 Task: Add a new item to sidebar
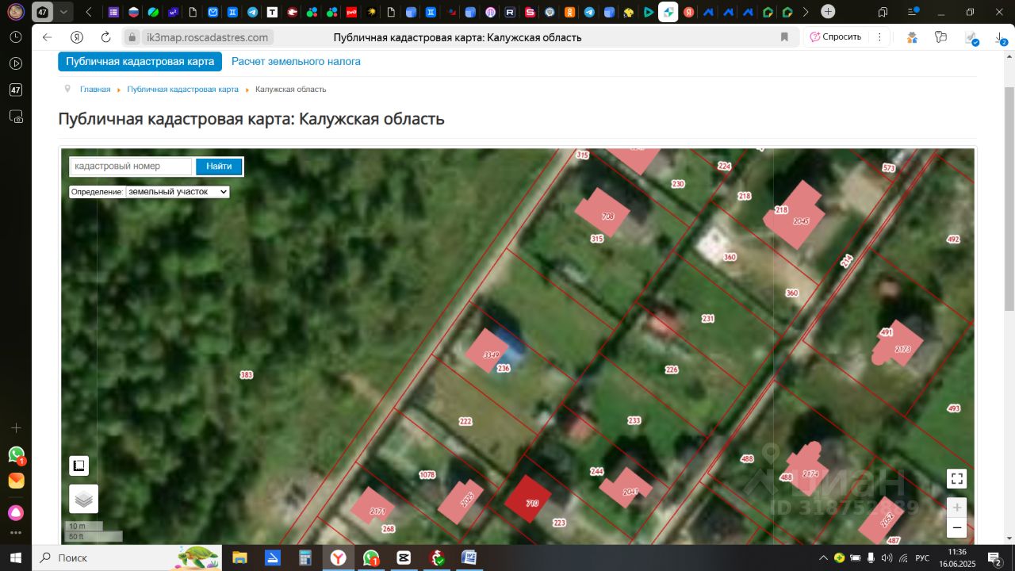click(x=16, y=427)
